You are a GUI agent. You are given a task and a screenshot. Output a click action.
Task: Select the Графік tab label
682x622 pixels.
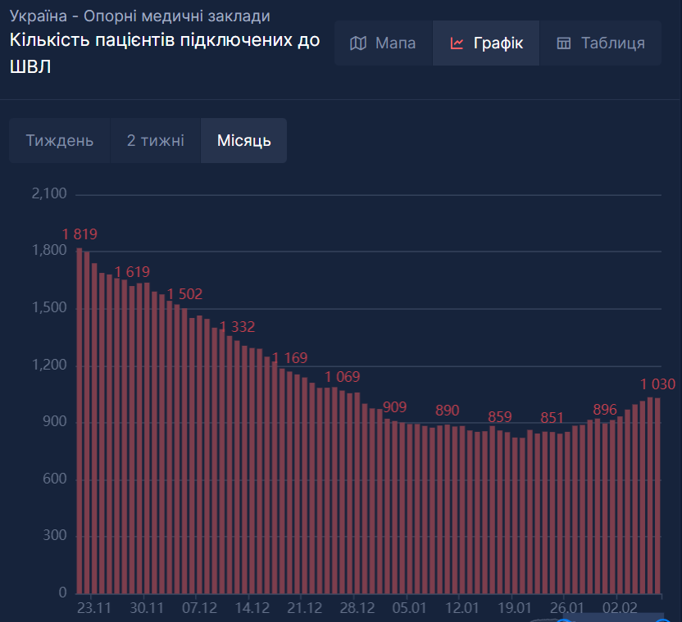click(x=498, y=43)
